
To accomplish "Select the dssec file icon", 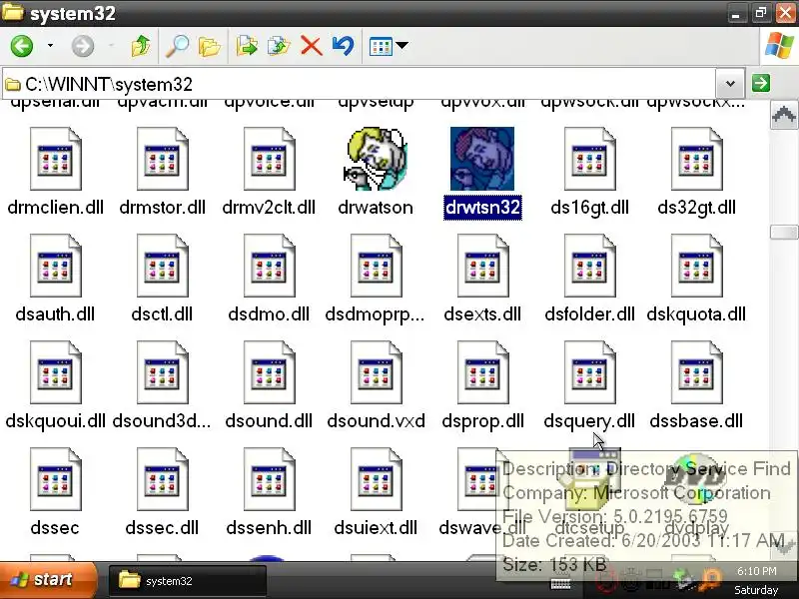I will tap(56, 479).
